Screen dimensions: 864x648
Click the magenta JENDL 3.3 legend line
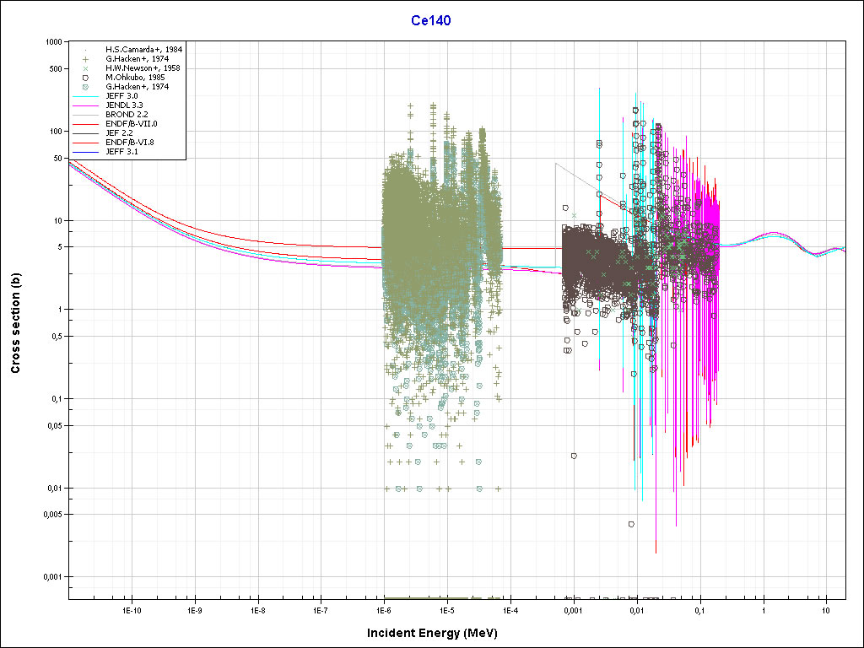(x=85, y=105)
